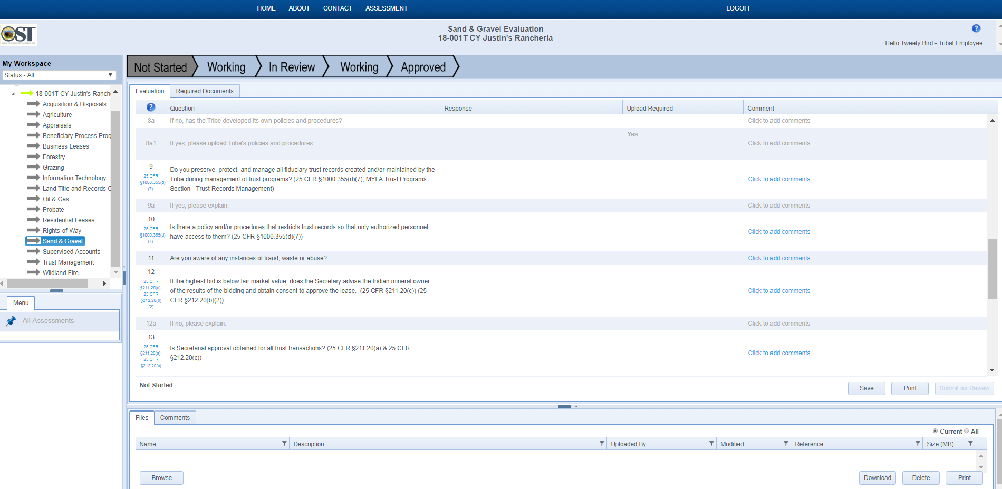
Task: Click the green arrow beside 18-001T assessment
Action: coord(27,93)
